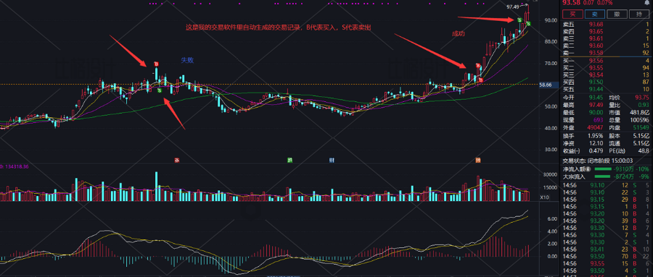
Task: Click the orange 持 event marker near the chart bottom
Action: coord(478,160)
